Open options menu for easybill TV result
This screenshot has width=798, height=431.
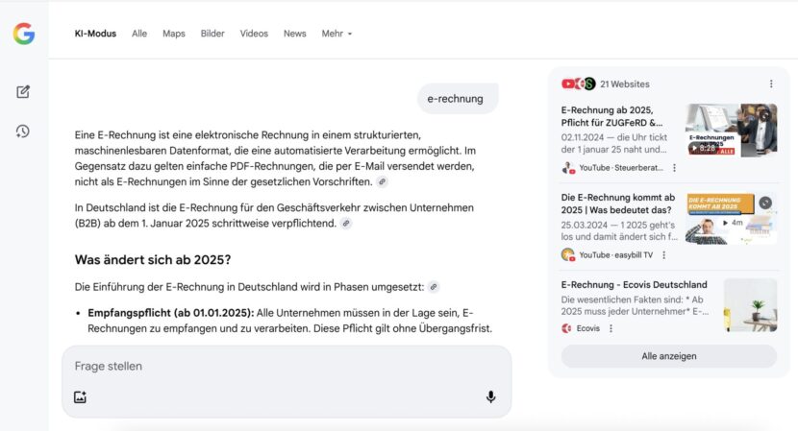[x=663, y=255]
